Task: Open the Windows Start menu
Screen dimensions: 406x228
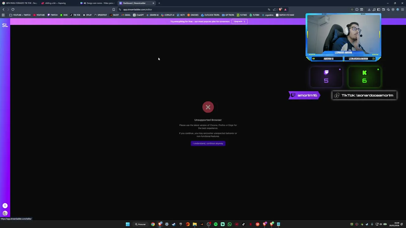Action: pos(128,224)
